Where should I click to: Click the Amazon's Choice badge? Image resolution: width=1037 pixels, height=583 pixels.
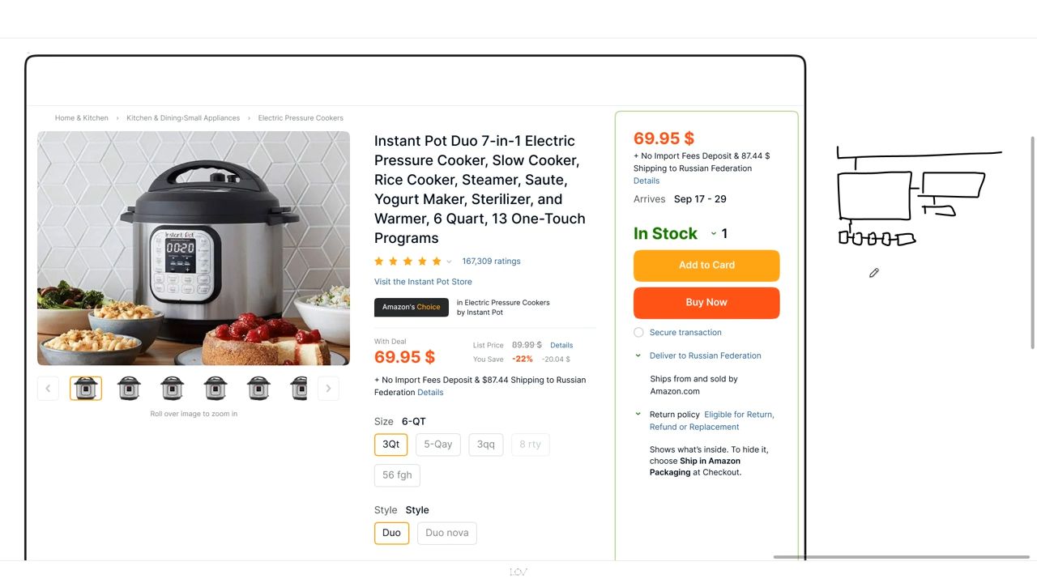(412, 307)
